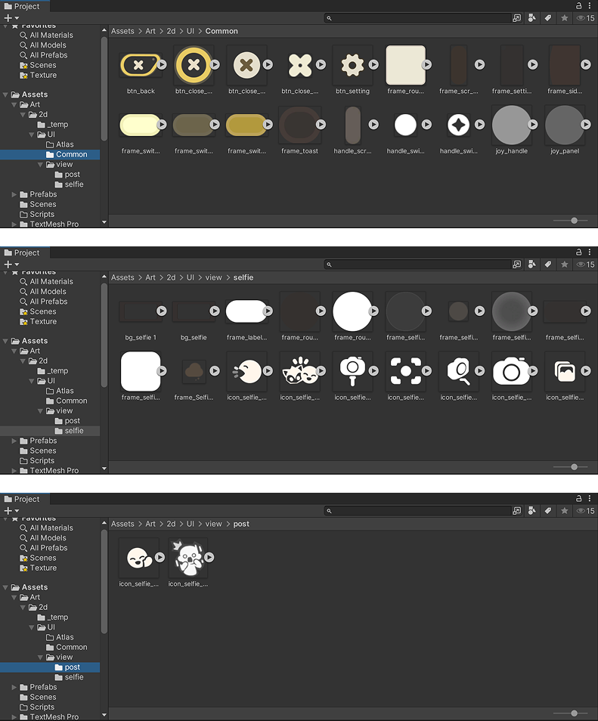The width and height of the screenshot is (598, 721).
Task: Toggle hidden packages eye in Common folder panel
Action: [586, 18]
